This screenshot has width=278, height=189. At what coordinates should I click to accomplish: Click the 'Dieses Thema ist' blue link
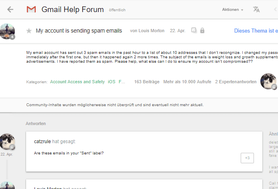coord(256,31)
